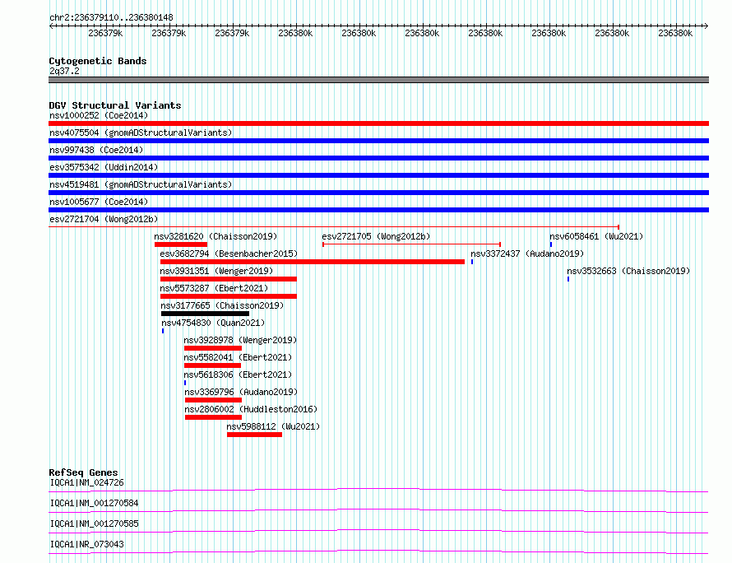Screen dimensions: 732x563
Task: Click the nsv6058461 (Wu2021) label
Action: [x=596, y=236]
